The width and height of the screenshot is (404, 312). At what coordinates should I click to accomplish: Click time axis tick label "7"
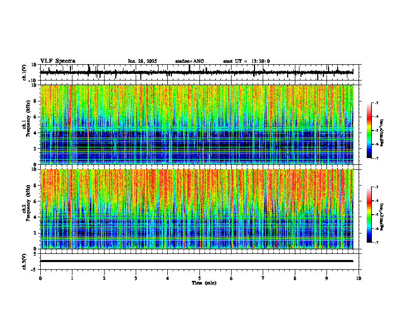pos(263,278)
